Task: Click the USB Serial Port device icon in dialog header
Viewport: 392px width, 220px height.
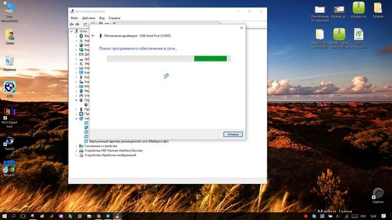Action: click(x=100, y=35)
